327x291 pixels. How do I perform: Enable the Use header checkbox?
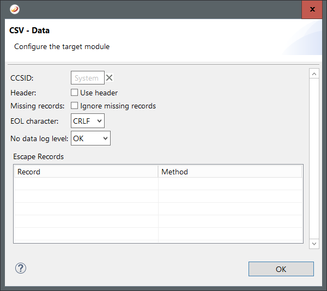[75, 93]
